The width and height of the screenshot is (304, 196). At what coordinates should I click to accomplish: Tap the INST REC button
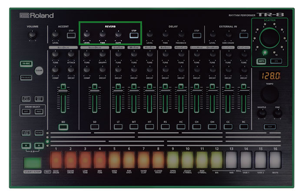click(x=39, y=99)
